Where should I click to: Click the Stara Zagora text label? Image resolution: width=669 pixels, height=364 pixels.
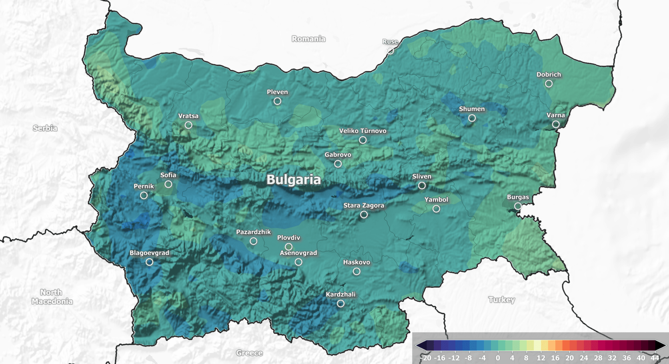[x=364, y=205]
